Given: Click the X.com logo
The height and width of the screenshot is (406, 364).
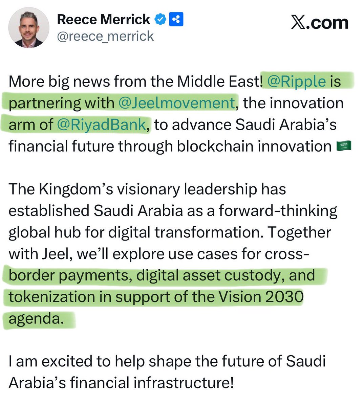Looking at the screenshot, I should point(319,23).
